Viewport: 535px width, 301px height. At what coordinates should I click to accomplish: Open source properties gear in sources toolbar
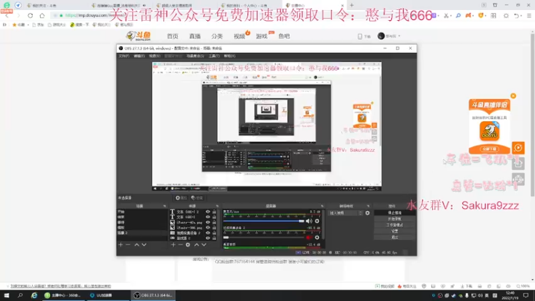(188, 245)
